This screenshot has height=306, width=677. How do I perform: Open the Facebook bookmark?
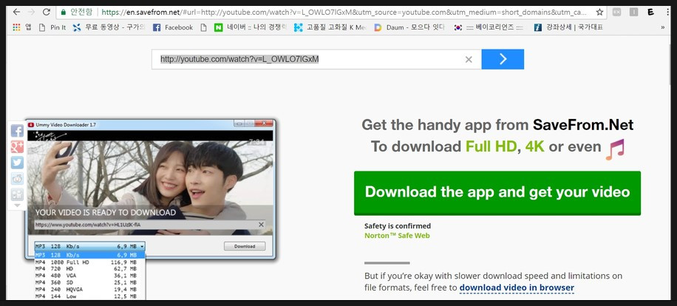173,27
